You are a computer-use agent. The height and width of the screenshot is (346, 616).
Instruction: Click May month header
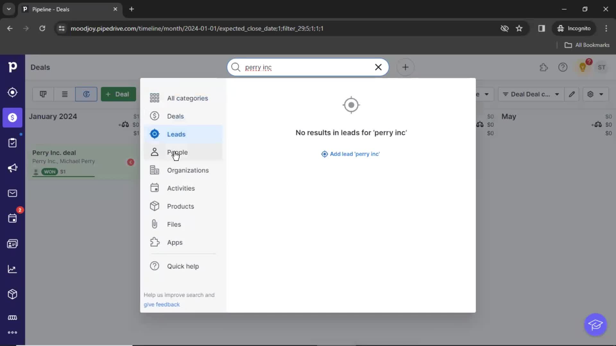pos(509,117)
